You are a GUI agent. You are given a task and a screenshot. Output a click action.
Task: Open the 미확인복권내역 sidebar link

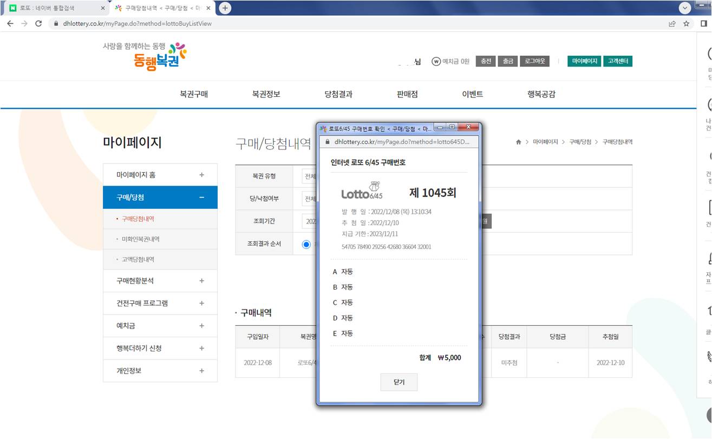tap(140, 239)
